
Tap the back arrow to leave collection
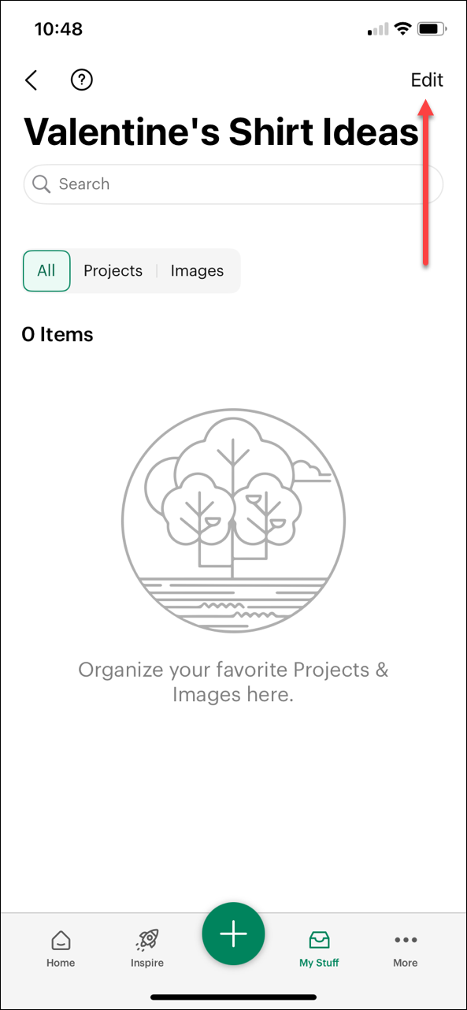point(31,80)
